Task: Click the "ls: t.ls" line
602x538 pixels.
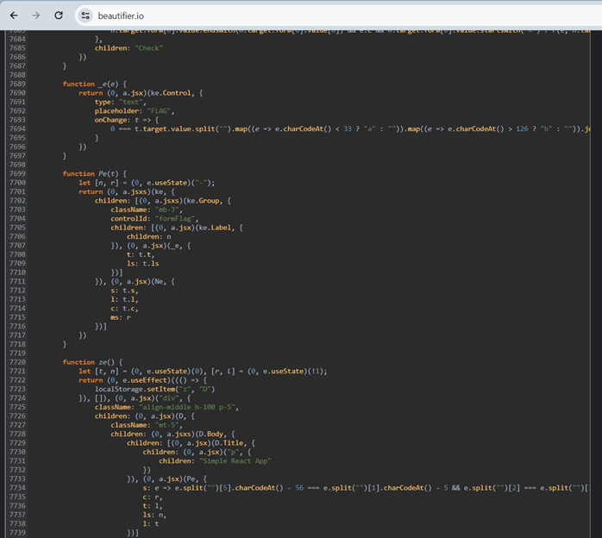Action: (143, 263)
